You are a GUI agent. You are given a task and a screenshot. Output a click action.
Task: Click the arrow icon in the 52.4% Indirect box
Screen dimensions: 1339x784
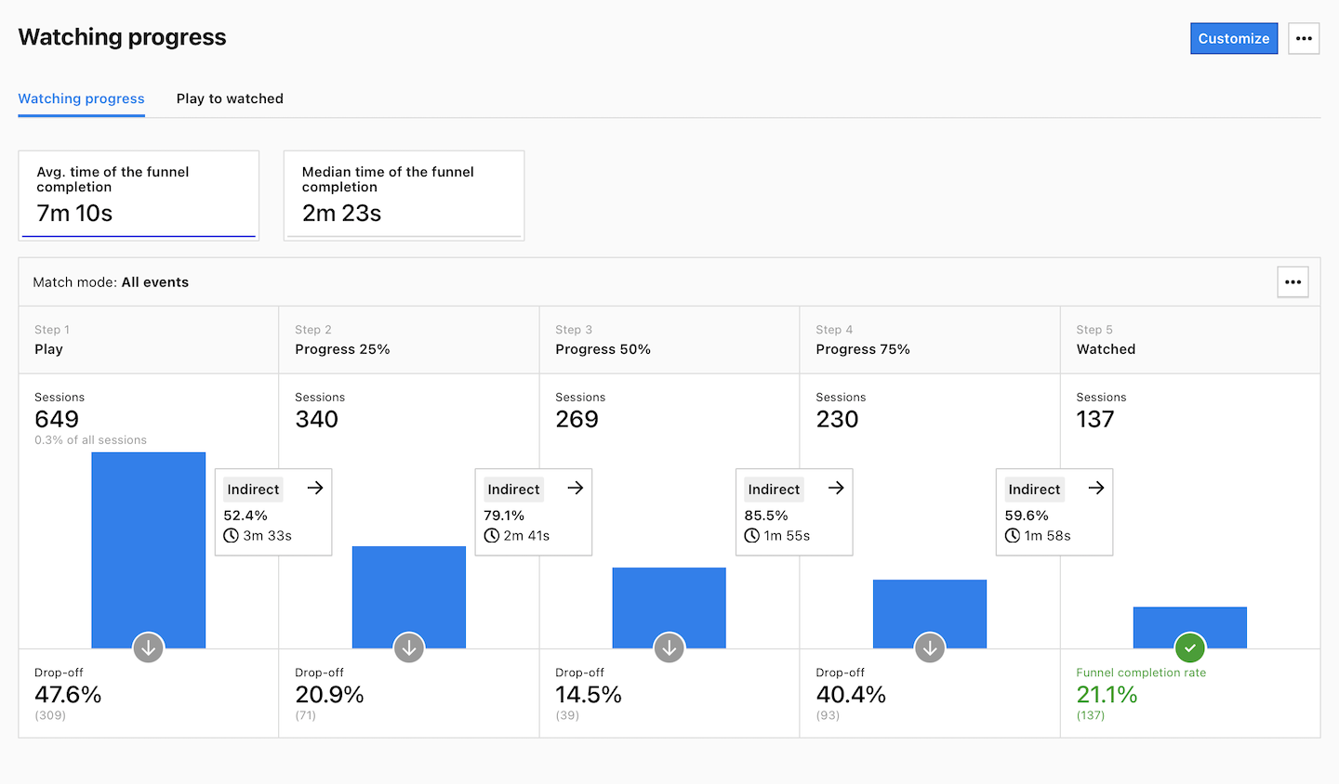[x=315, y=488]
